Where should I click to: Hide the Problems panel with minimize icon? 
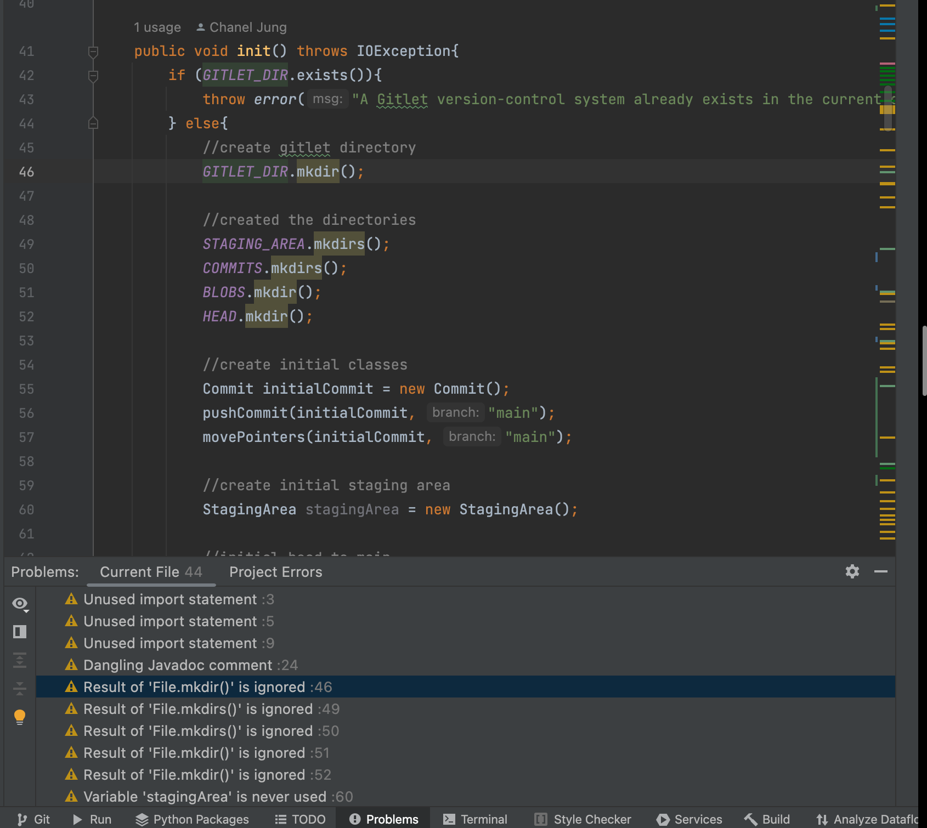(x=881, y=571)
